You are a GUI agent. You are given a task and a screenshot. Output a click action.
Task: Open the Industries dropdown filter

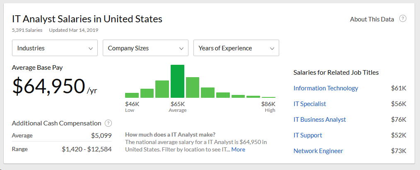(x=55, y=48)
